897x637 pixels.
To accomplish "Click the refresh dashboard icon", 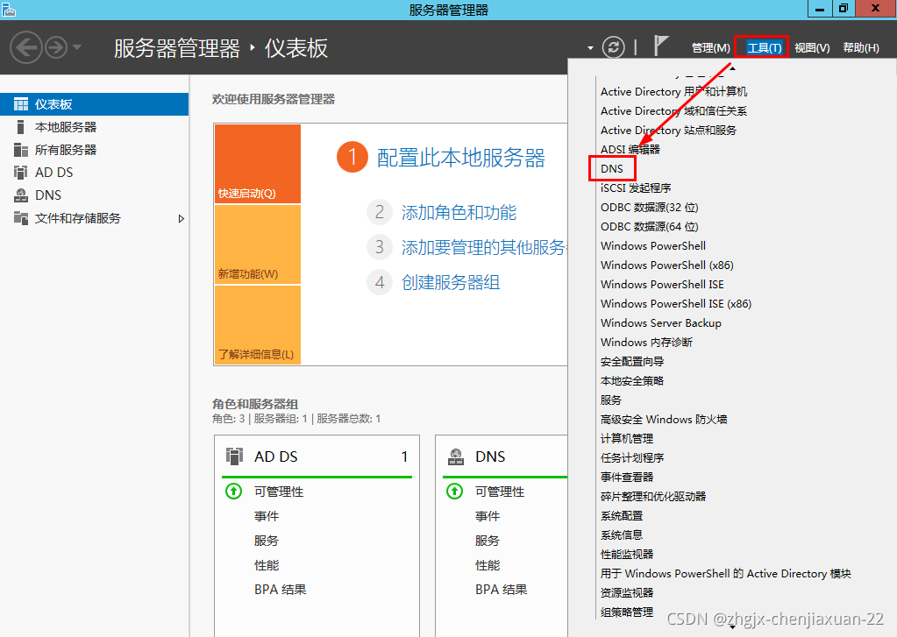I will pos(613,47).
